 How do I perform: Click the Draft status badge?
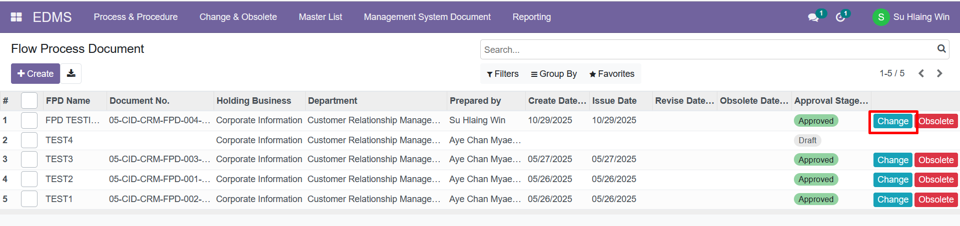(807, 141)
